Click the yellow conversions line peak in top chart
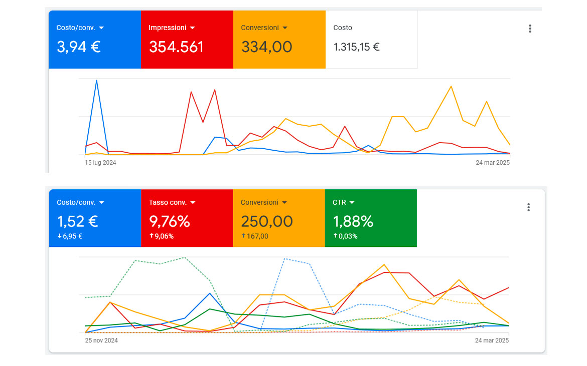The width and height of the screenshot is (587, 366). point(451,87)
